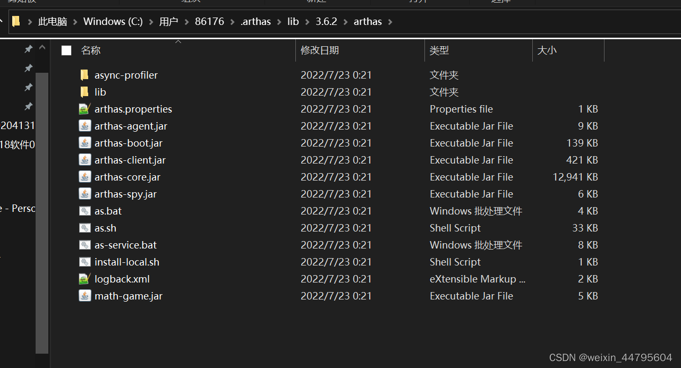Click the arthas-boot.jar Java icon
The image size is (681, 368).
point(84,143)
